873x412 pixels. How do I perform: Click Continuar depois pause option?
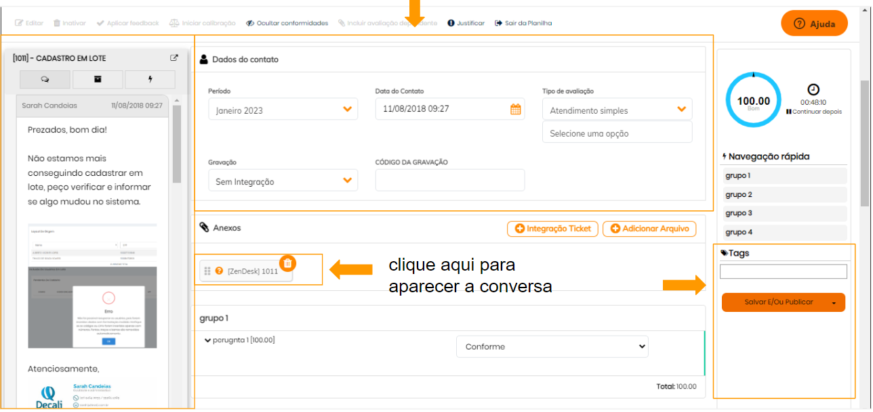(x=813, y=112)
